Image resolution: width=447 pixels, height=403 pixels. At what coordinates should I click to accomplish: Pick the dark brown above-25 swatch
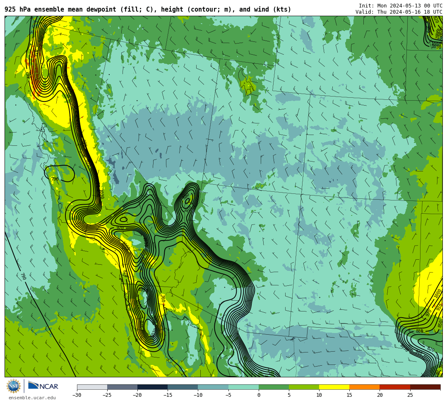425,387
